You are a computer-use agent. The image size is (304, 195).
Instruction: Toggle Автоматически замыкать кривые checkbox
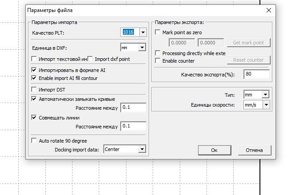[34, 99]
